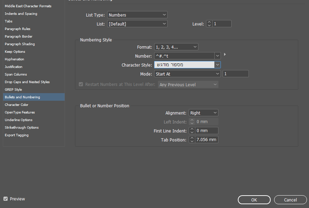The image size is (309, 208).
Task: Select Drop Caps and Nested Styles category
Action: 27,82
